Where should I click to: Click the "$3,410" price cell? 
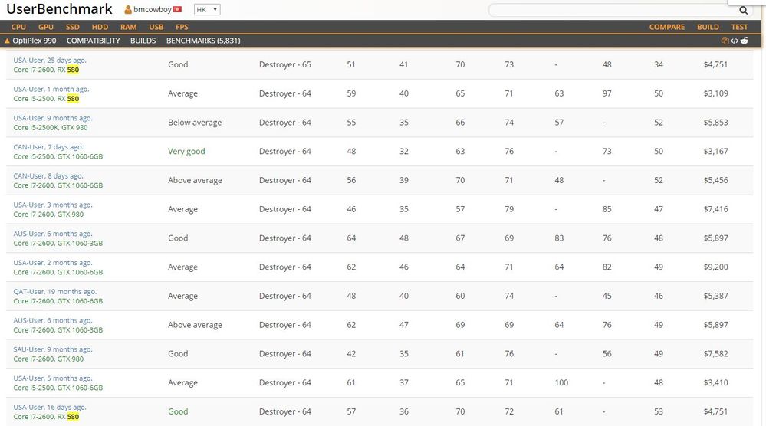point(715,382)
